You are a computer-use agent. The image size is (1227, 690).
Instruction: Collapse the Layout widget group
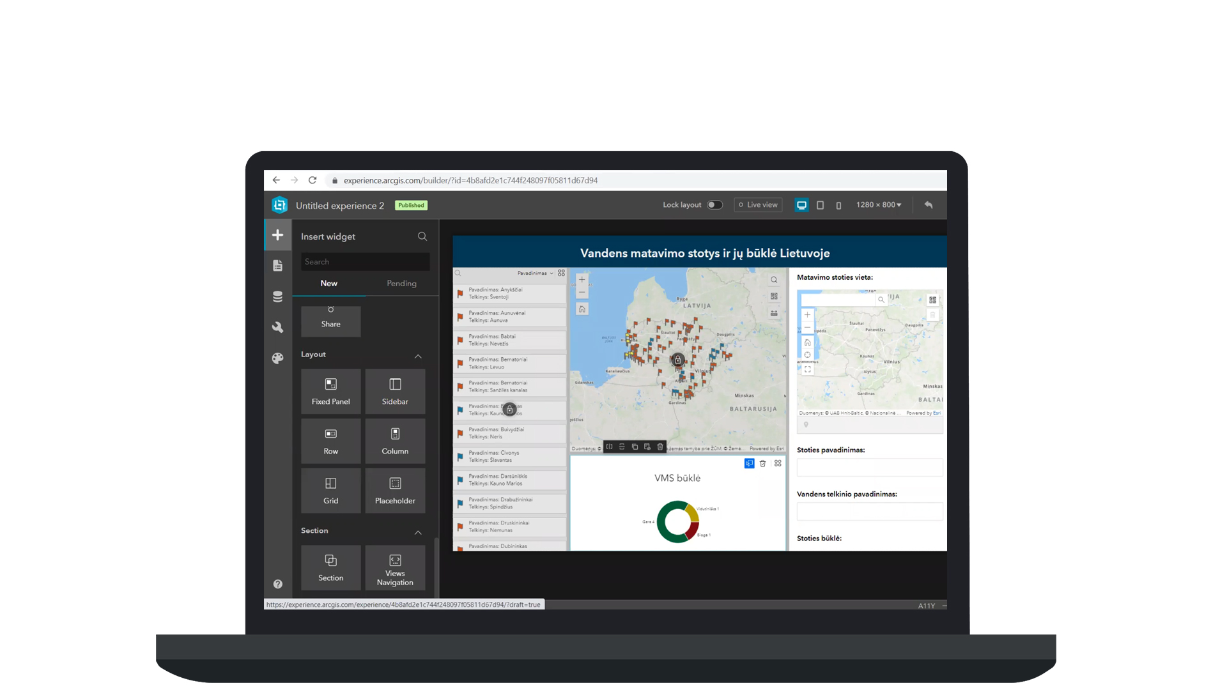(x=418, y=356)
